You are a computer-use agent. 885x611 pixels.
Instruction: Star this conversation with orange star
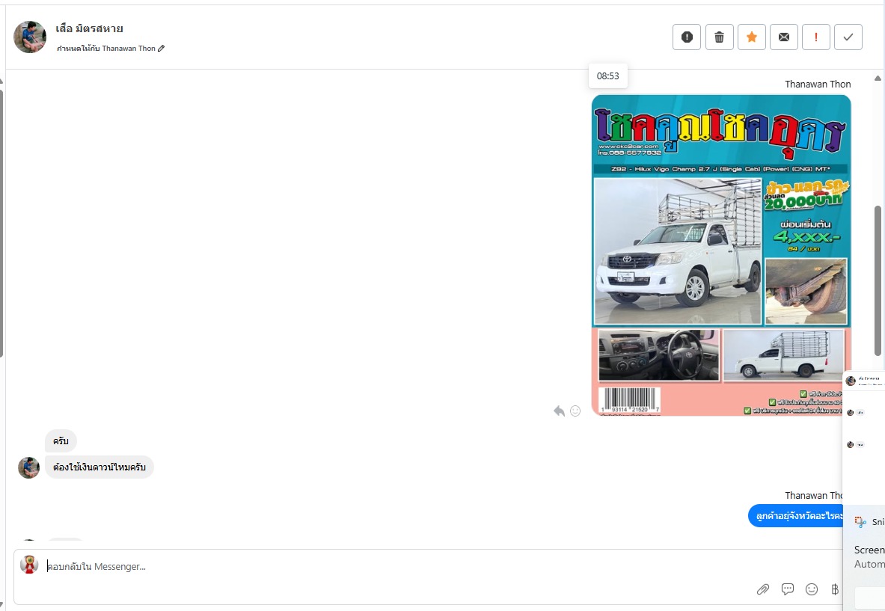(x=751, y=37)
